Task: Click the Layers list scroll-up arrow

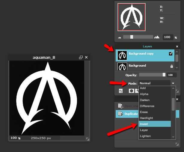Action: click(177, 52)
